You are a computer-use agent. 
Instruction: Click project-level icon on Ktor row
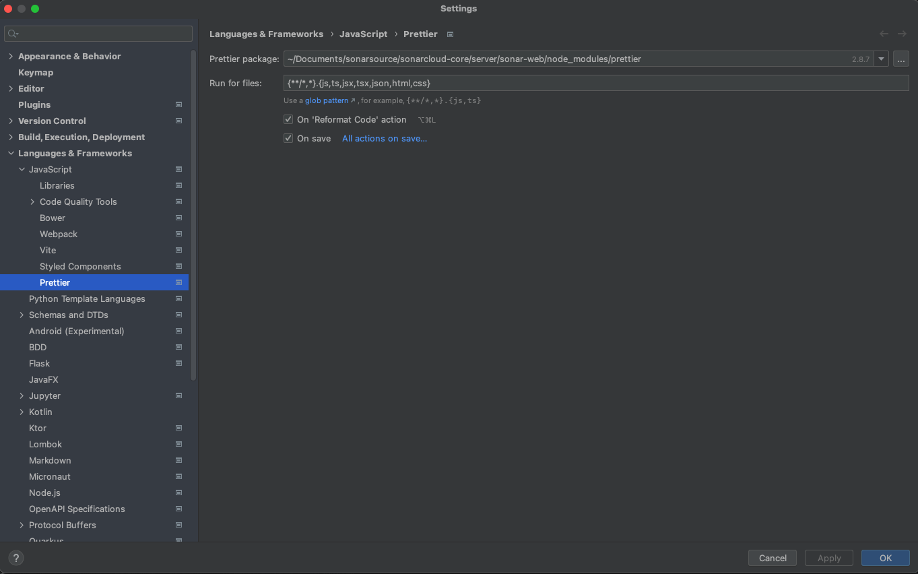coord(178,428)
